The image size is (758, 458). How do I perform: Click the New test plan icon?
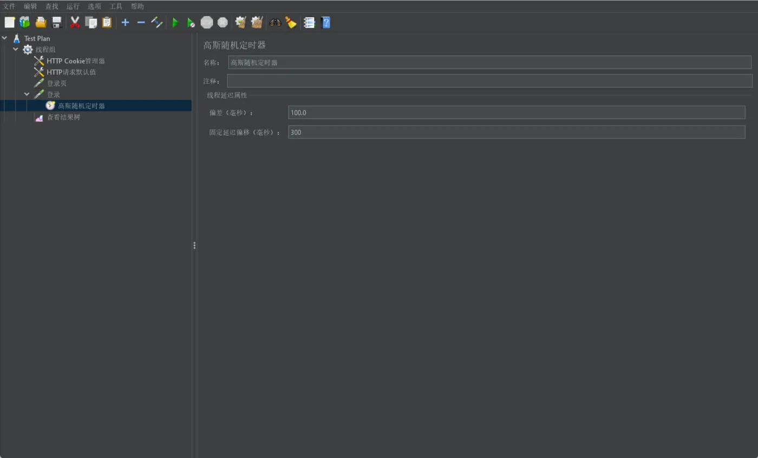[x=10, y=22]
